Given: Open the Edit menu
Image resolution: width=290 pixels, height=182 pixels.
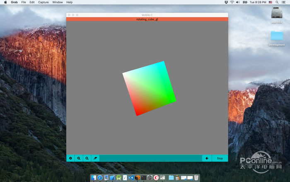Looking at the screenshot, I should [x=32, y=2].
